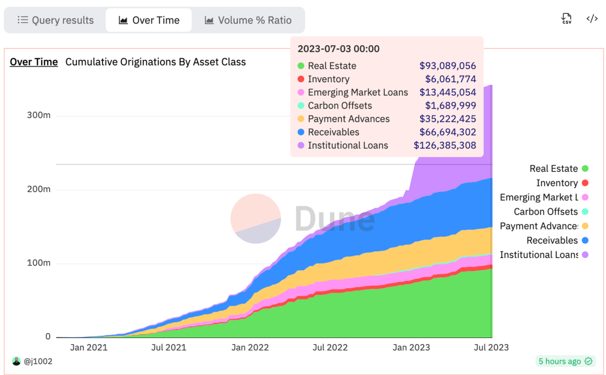
Task: Click the purple Institutional Loans legend dot
Action: [x=585, y=255]
